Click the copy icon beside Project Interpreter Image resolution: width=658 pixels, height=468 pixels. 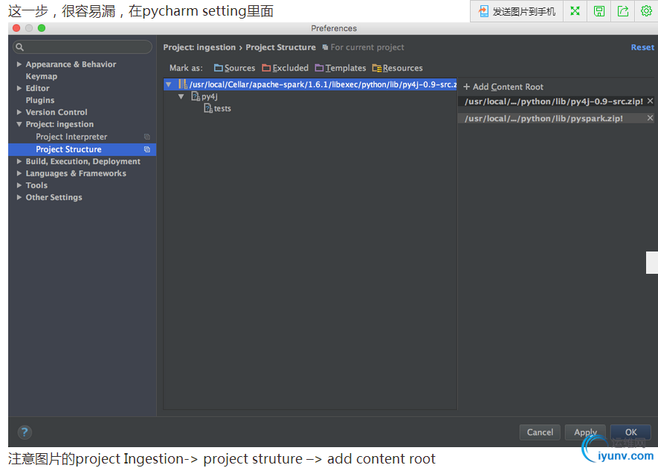pos(147,137)
